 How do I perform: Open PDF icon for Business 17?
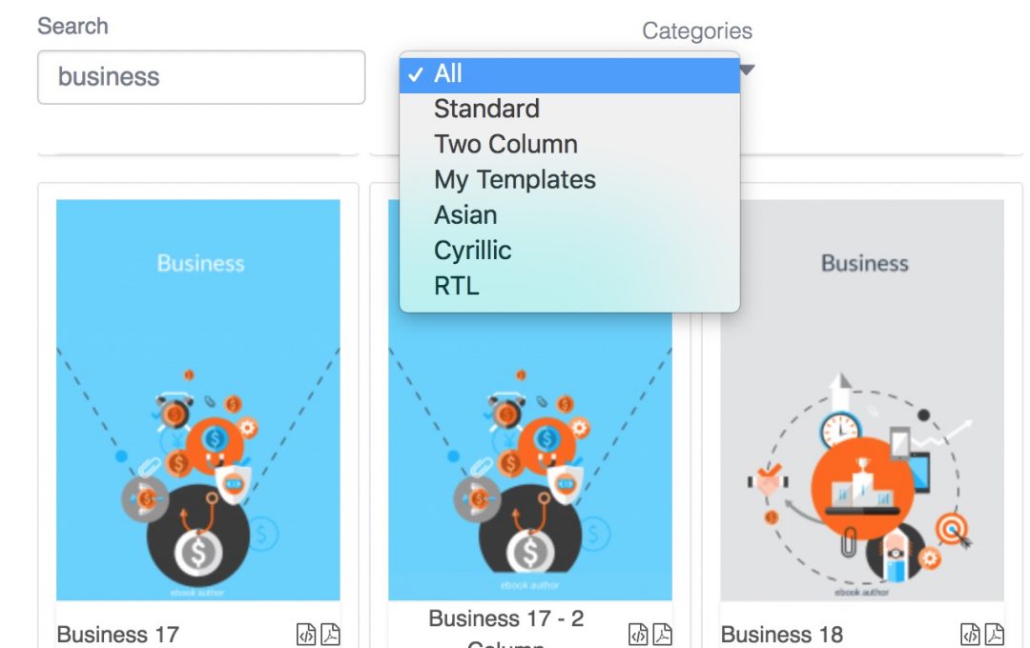coord(330,635)
